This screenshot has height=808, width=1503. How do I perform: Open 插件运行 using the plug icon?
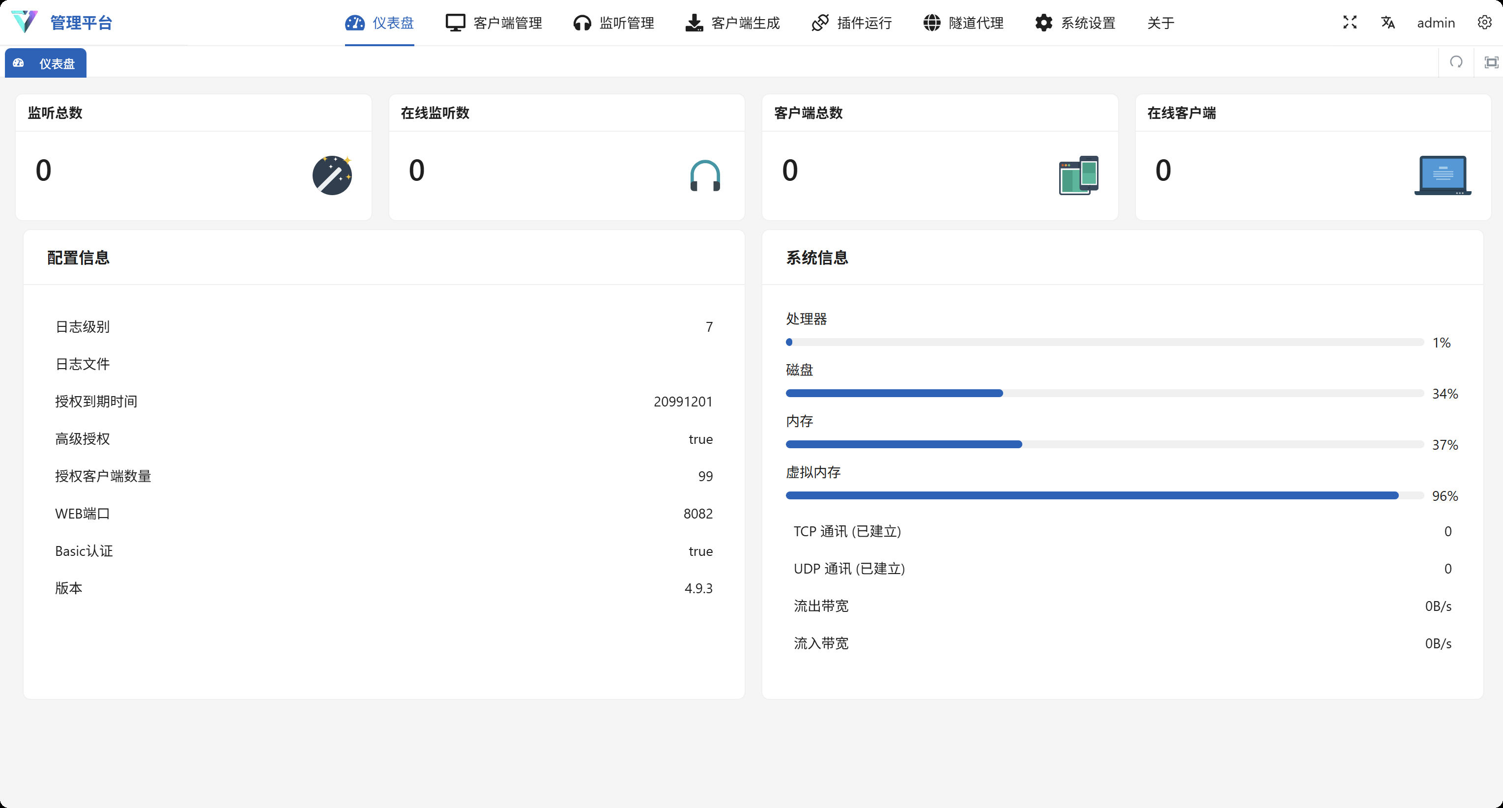click(x=819, y=22)
